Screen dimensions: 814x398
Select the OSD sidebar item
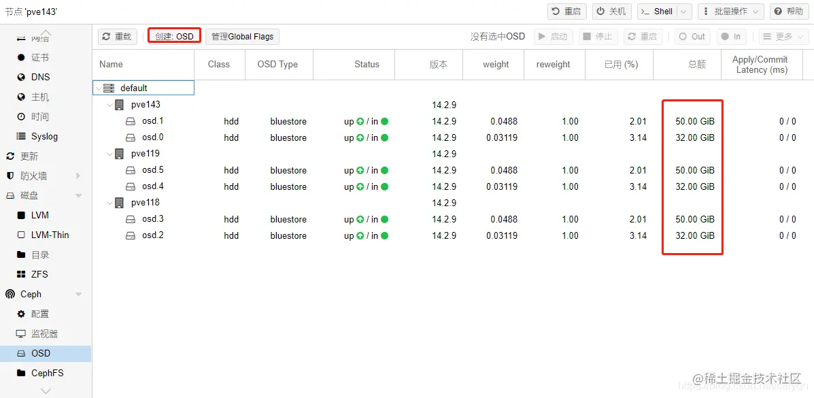point(46,353)
